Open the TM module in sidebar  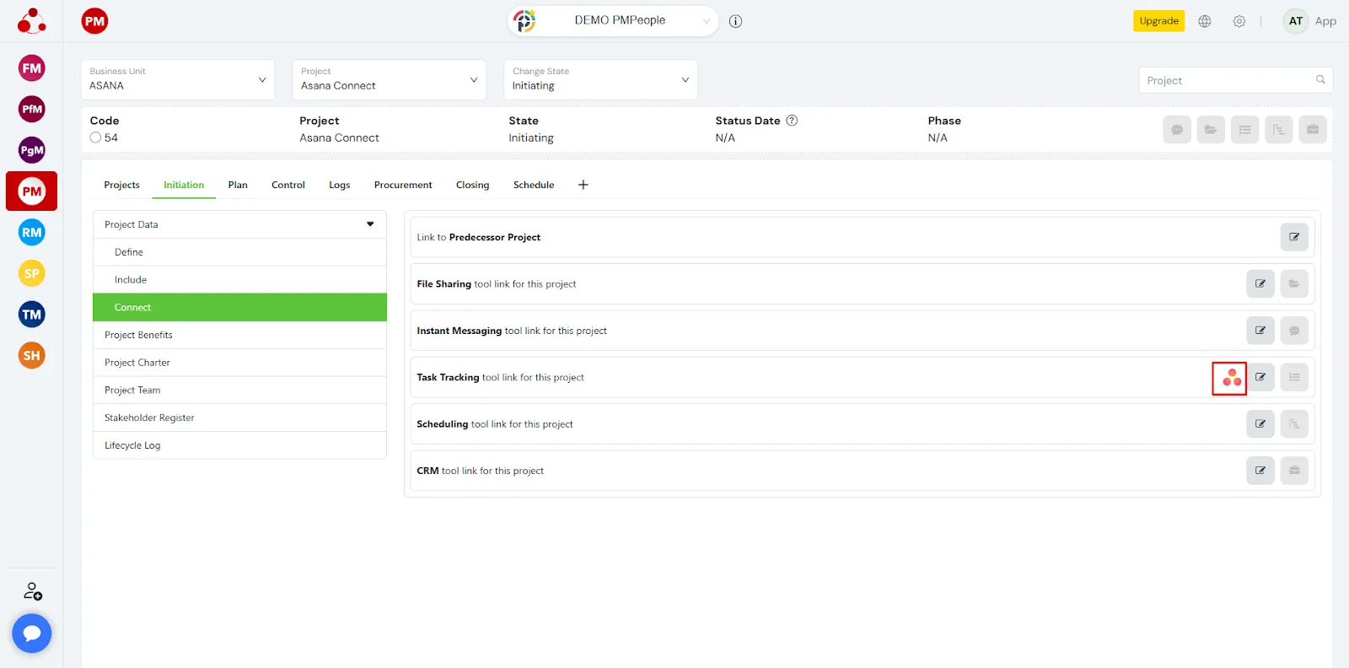(x=32, y=315)
